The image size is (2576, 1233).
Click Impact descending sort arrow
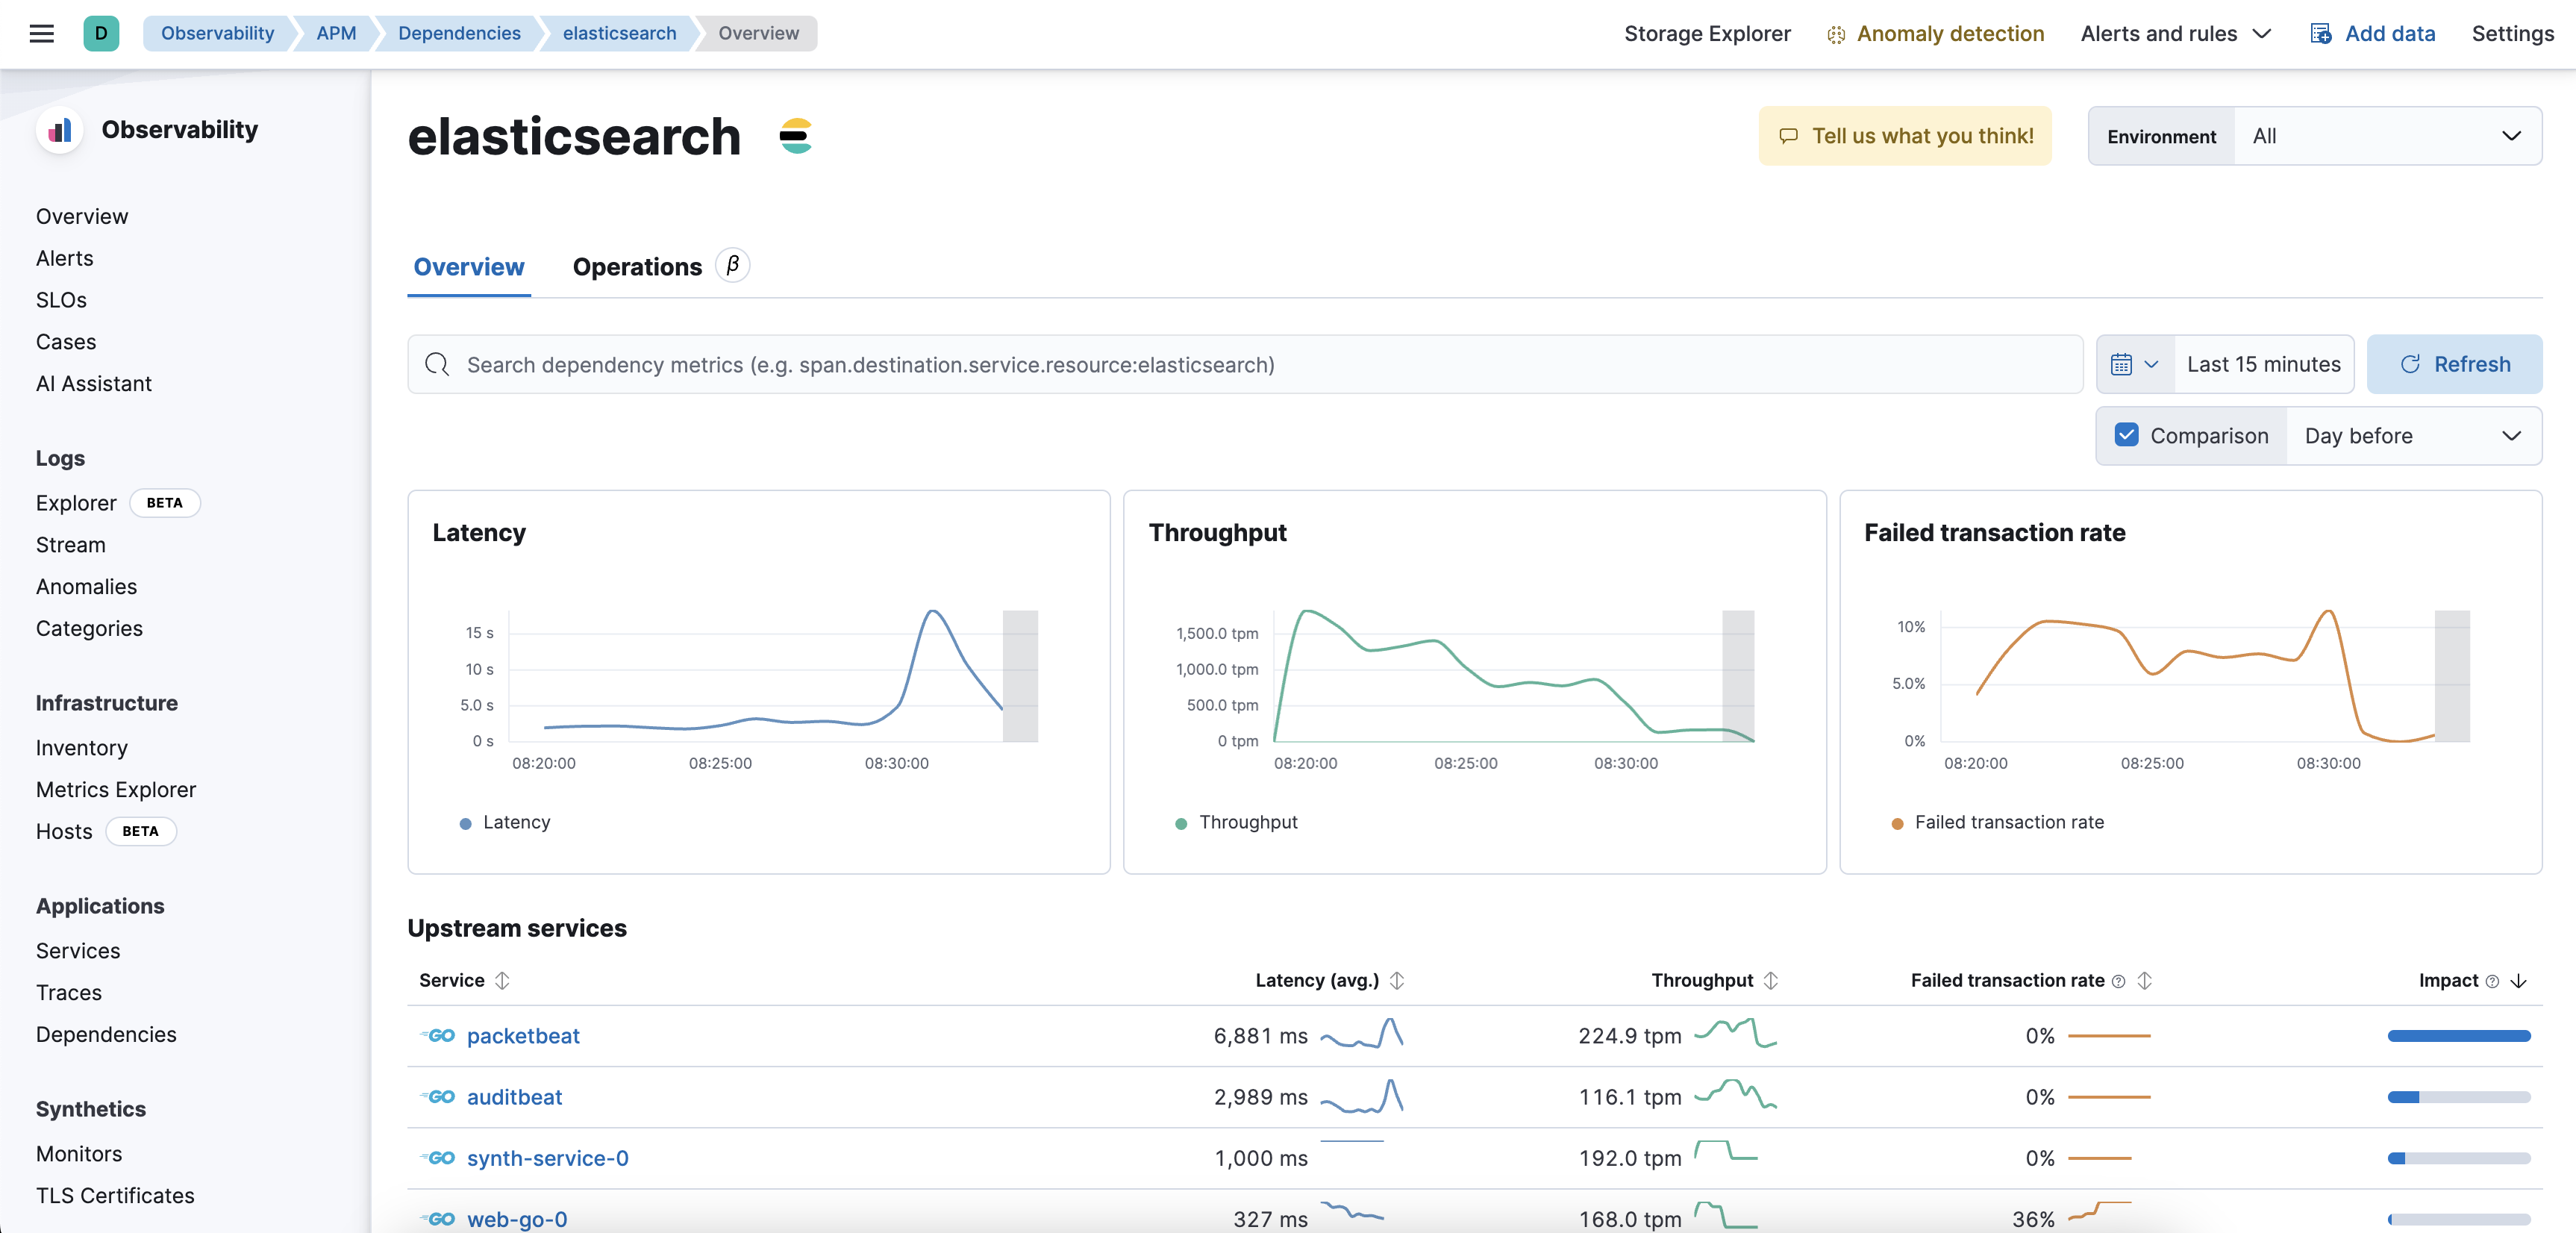click(2519, 981)
